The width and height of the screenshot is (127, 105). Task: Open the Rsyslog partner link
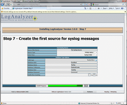107,92
